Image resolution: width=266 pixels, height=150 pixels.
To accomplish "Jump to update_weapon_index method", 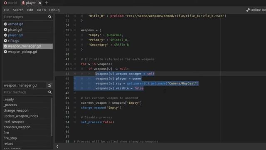I will tap(21, 116).
